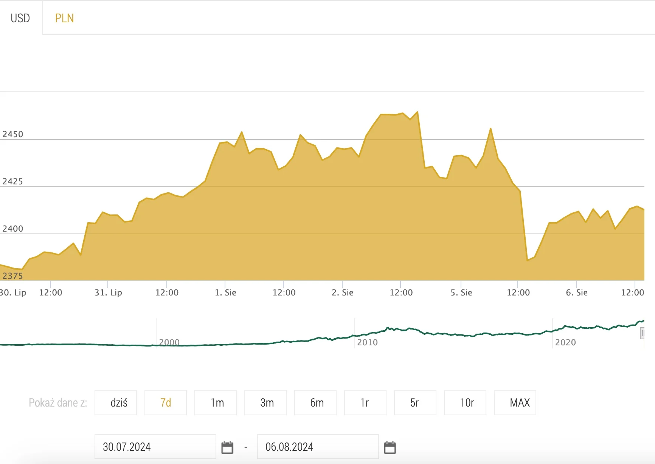Select the 1r one-year range
Screen dimensions: 655x464
click(365, 403)
